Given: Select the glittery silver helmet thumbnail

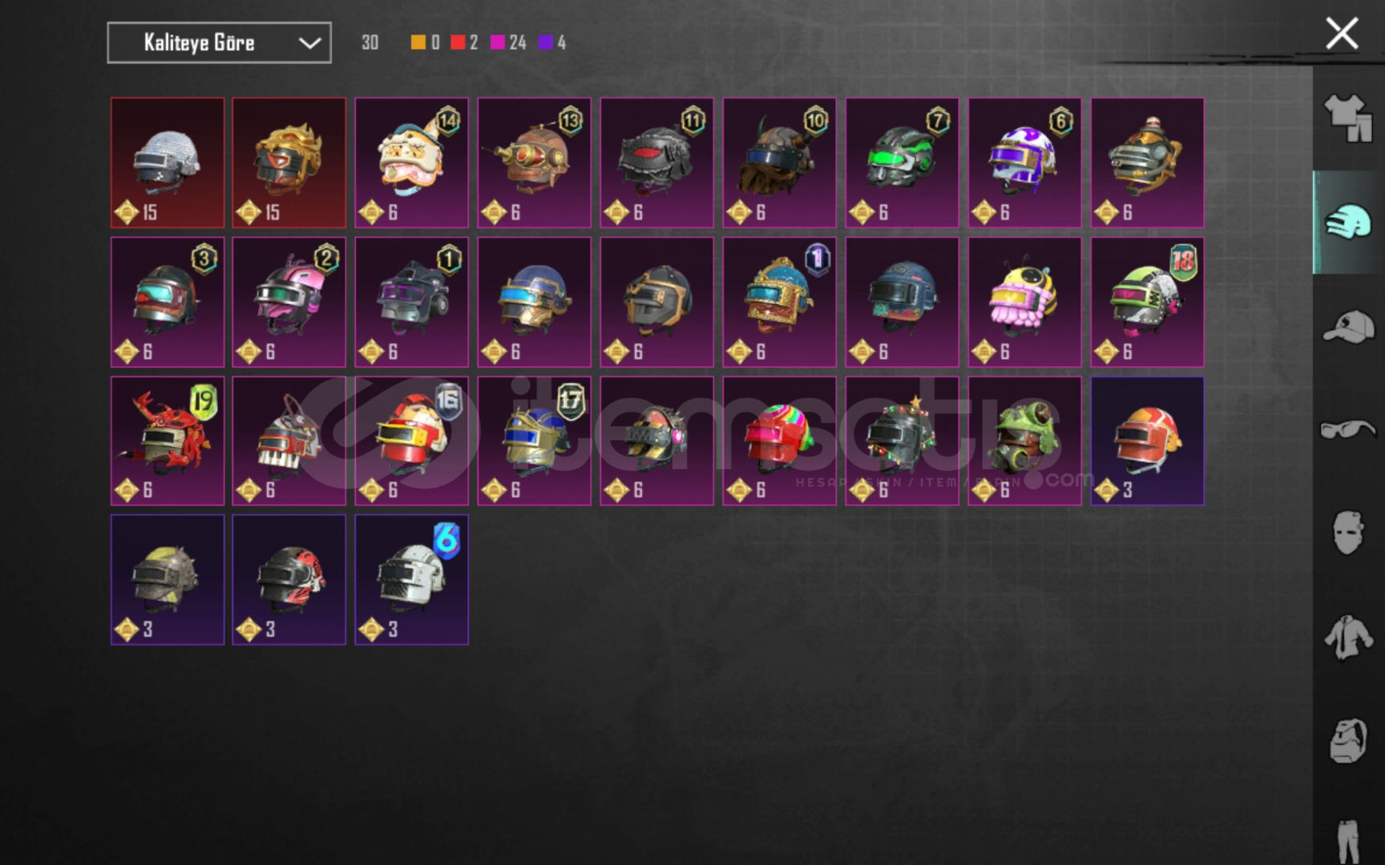Looking at the screenshot, I should 168,163.
